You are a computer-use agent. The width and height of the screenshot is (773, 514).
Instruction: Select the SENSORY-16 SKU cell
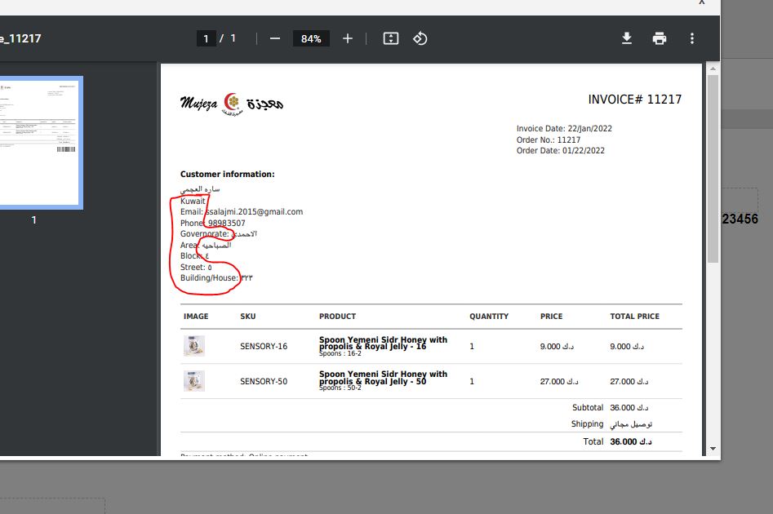(264, 347)
